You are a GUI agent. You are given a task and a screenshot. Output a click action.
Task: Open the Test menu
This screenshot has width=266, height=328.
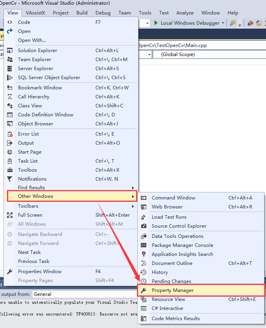[164, 13]
